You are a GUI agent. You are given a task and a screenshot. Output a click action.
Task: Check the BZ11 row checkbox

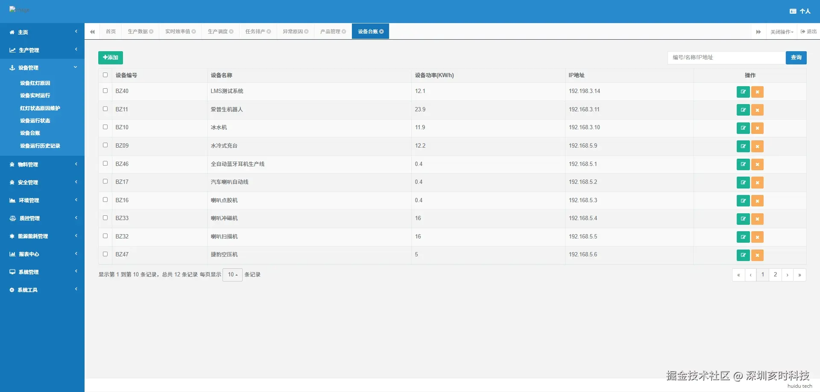click(x=105, y=109)
